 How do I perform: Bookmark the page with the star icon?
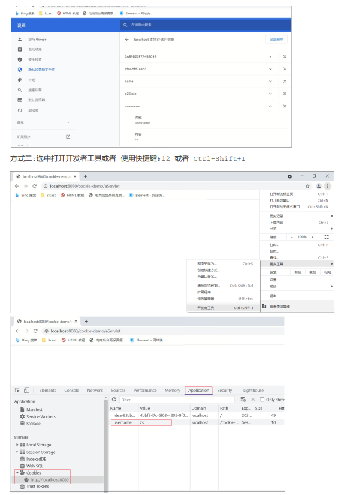(307, 186)
